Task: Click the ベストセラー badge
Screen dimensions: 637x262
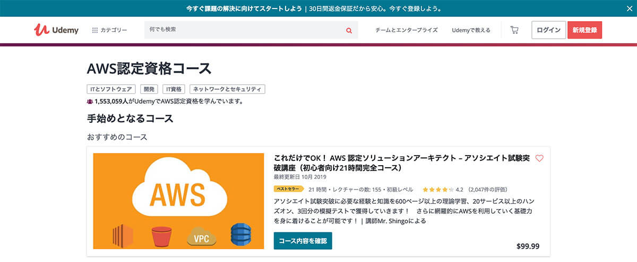Action: coord(289,189)
